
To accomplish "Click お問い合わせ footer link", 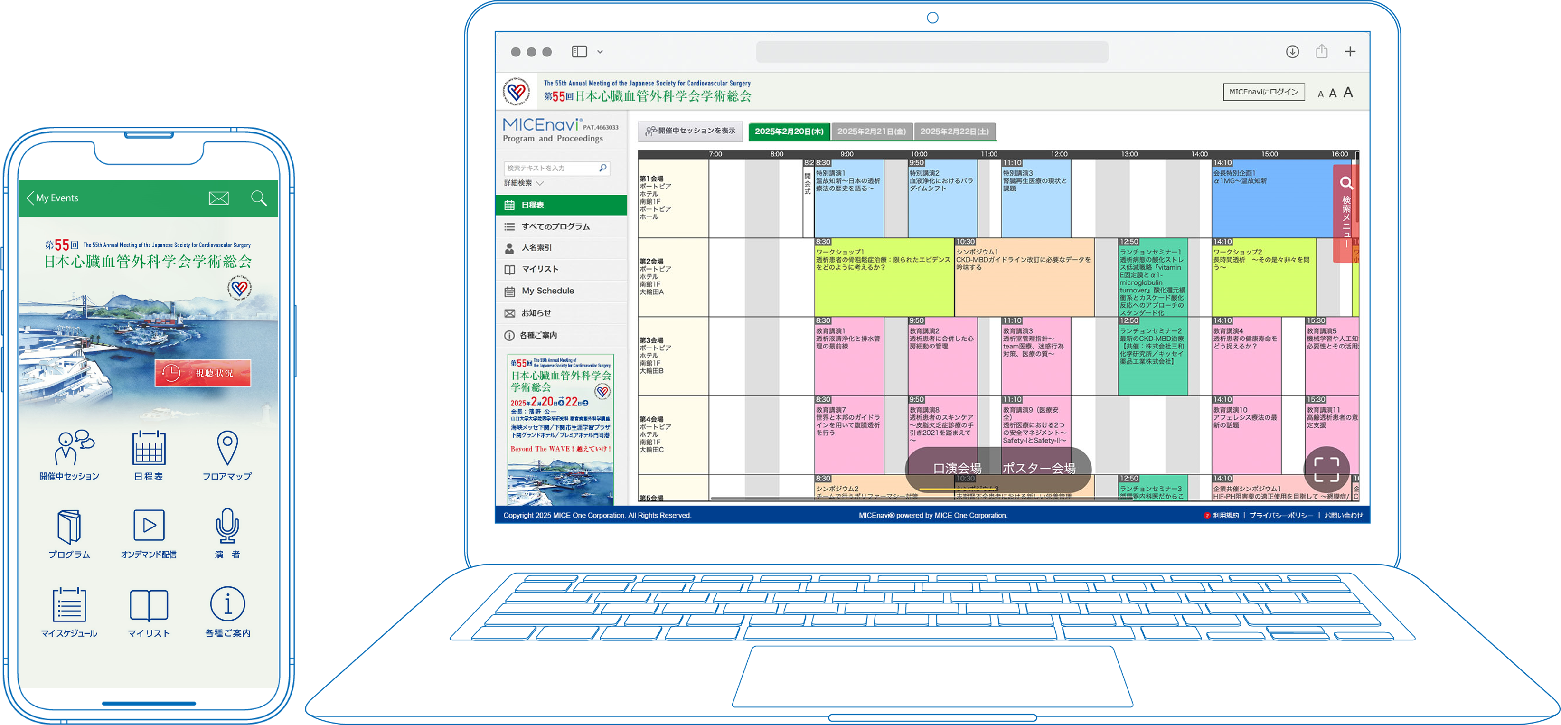I will pyautogui.click(x=1343, y=516).
